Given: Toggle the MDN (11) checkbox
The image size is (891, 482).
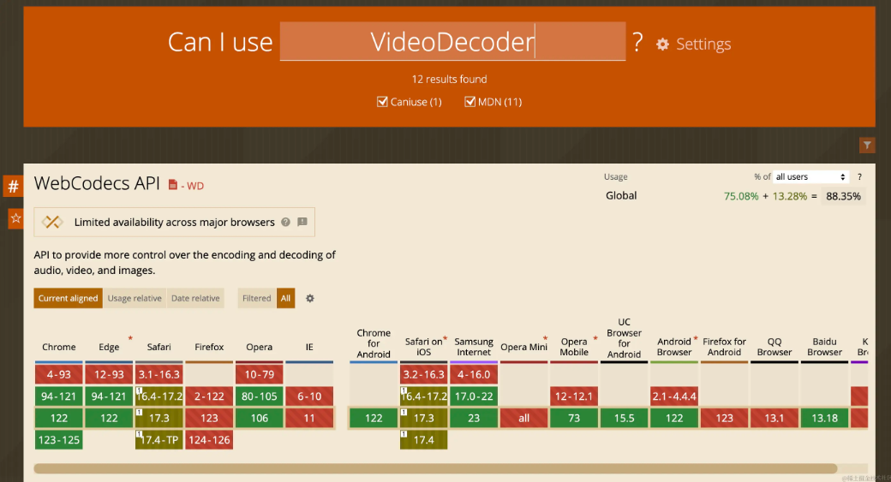Looking at the screenshot, I should (x=470, y=102).
